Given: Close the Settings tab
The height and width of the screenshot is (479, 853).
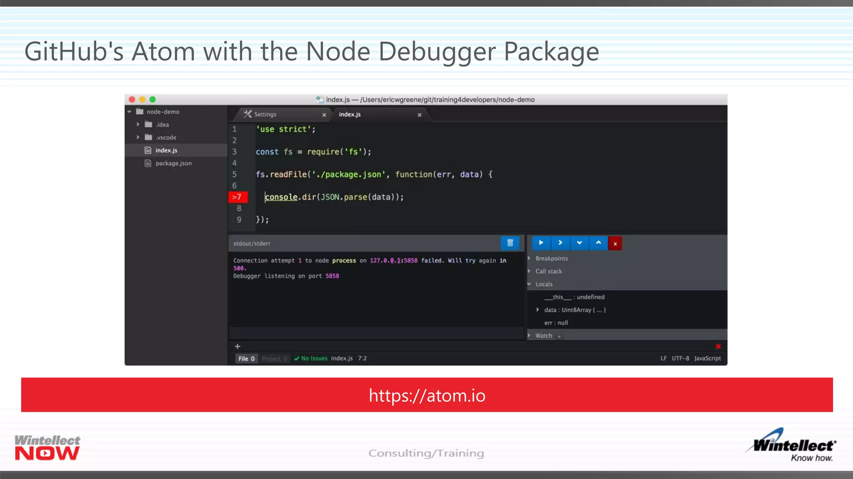Looking at the screenshot, I should tap(324, 115).
